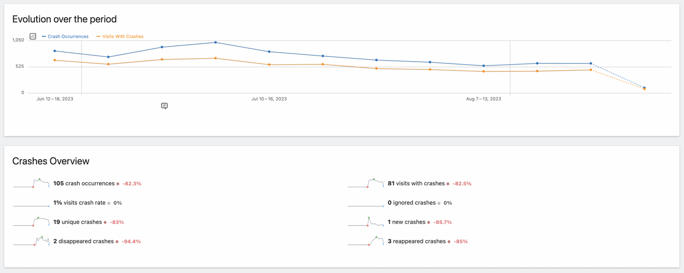Click the highest blue Crash Occurrences data point
The height and width of the screenshot is (273, 684).
coord(215,42)
